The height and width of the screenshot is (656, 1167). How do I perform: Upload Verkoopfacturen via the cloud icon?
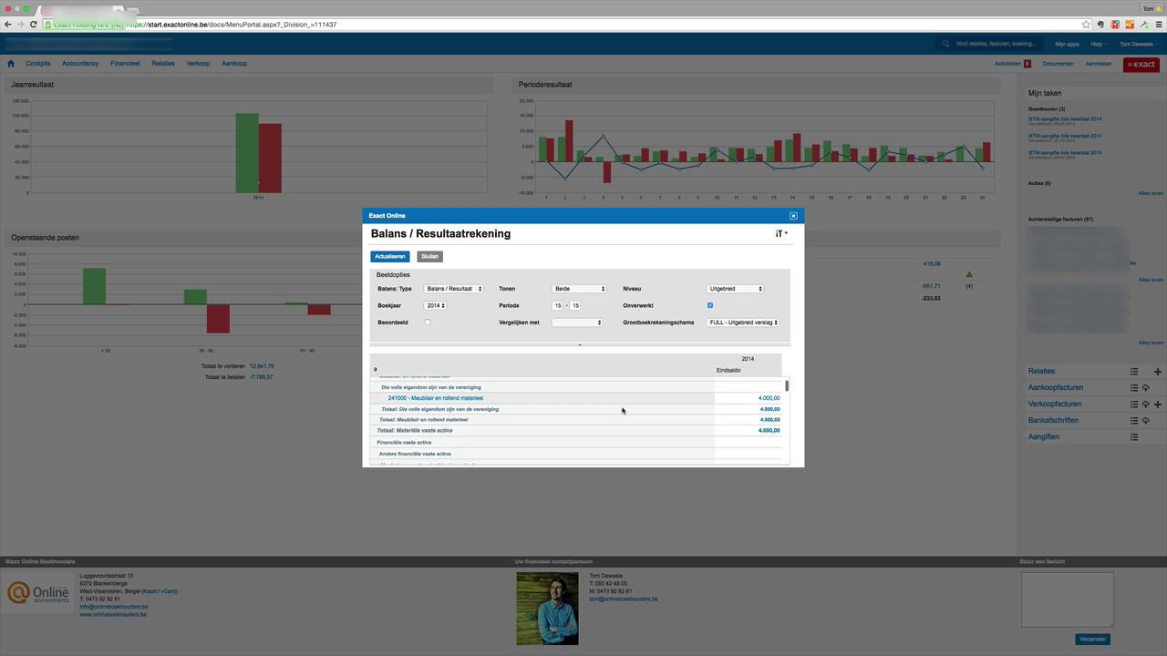[1146, 405]
